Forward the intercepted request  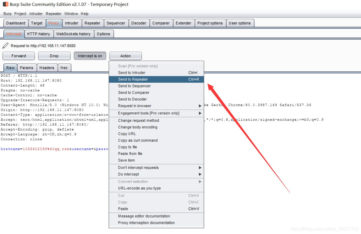[19, 56]
